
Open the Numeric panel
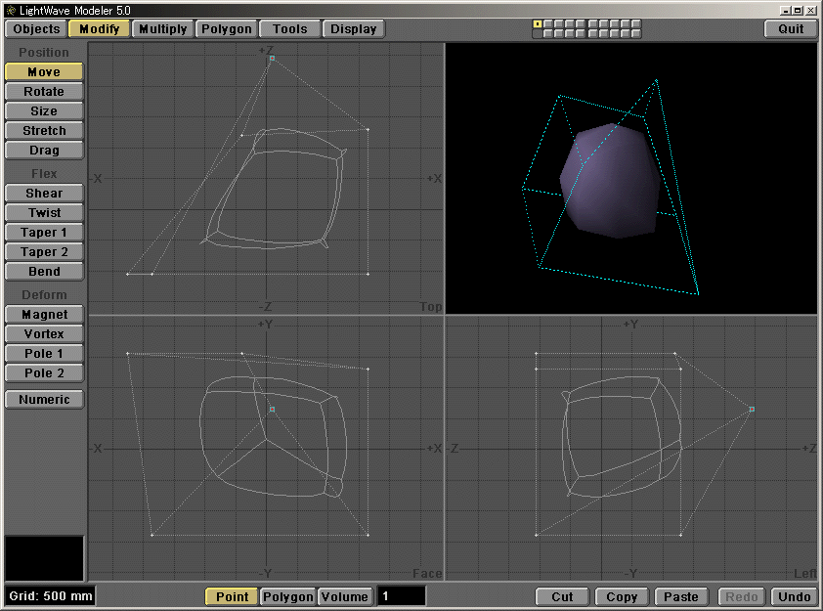(x=43, y=399)
